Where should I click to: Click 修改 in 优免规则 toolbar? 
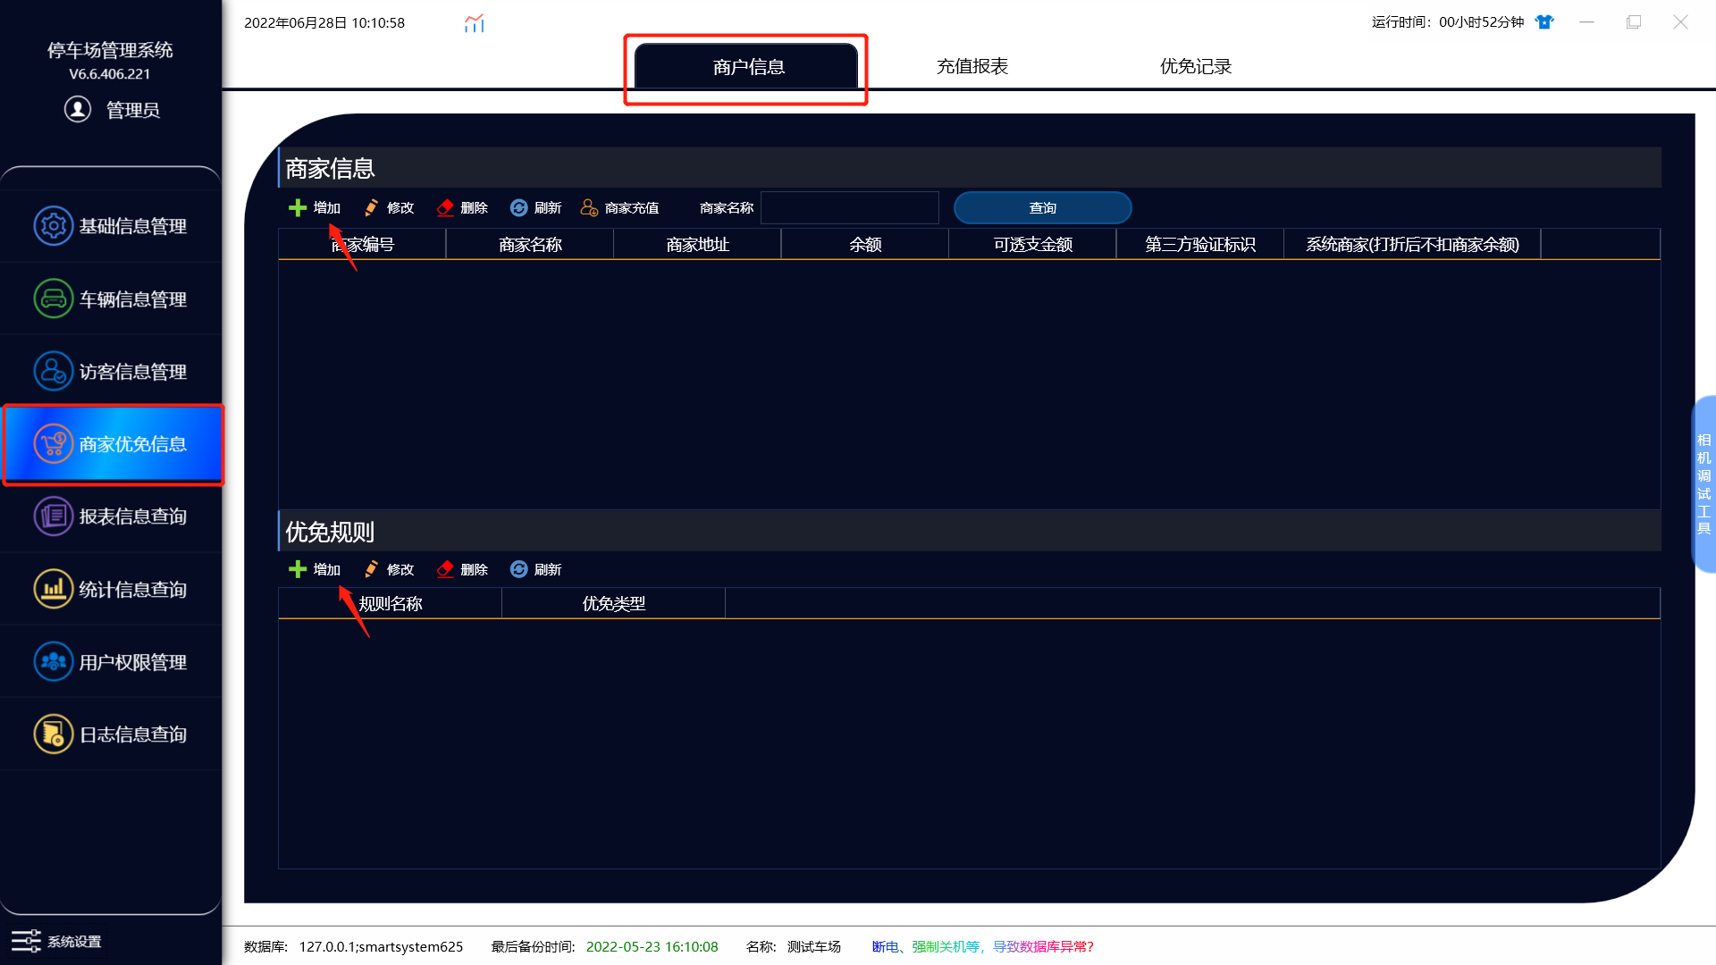[389, 569]
